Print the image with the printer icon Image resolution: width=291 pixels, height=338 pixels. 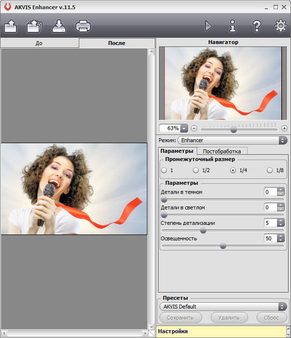[83, 26]
